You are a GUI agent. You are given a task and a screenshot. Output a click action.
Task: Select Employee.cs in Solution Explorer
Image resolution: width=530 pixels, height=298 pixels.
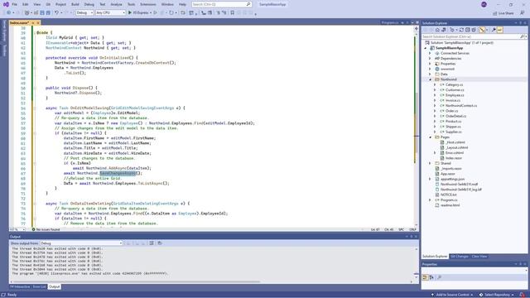pos(455,95)
